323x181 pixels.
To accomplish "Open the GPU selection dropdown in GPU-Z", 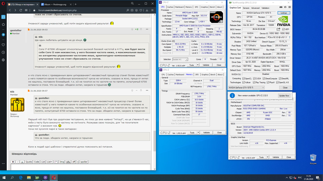I will coord(246,87).
